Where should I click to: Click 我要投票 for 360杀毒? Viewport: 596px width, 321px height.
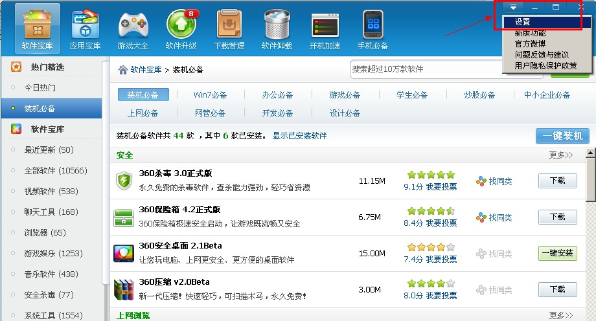(x=441, y=187)
